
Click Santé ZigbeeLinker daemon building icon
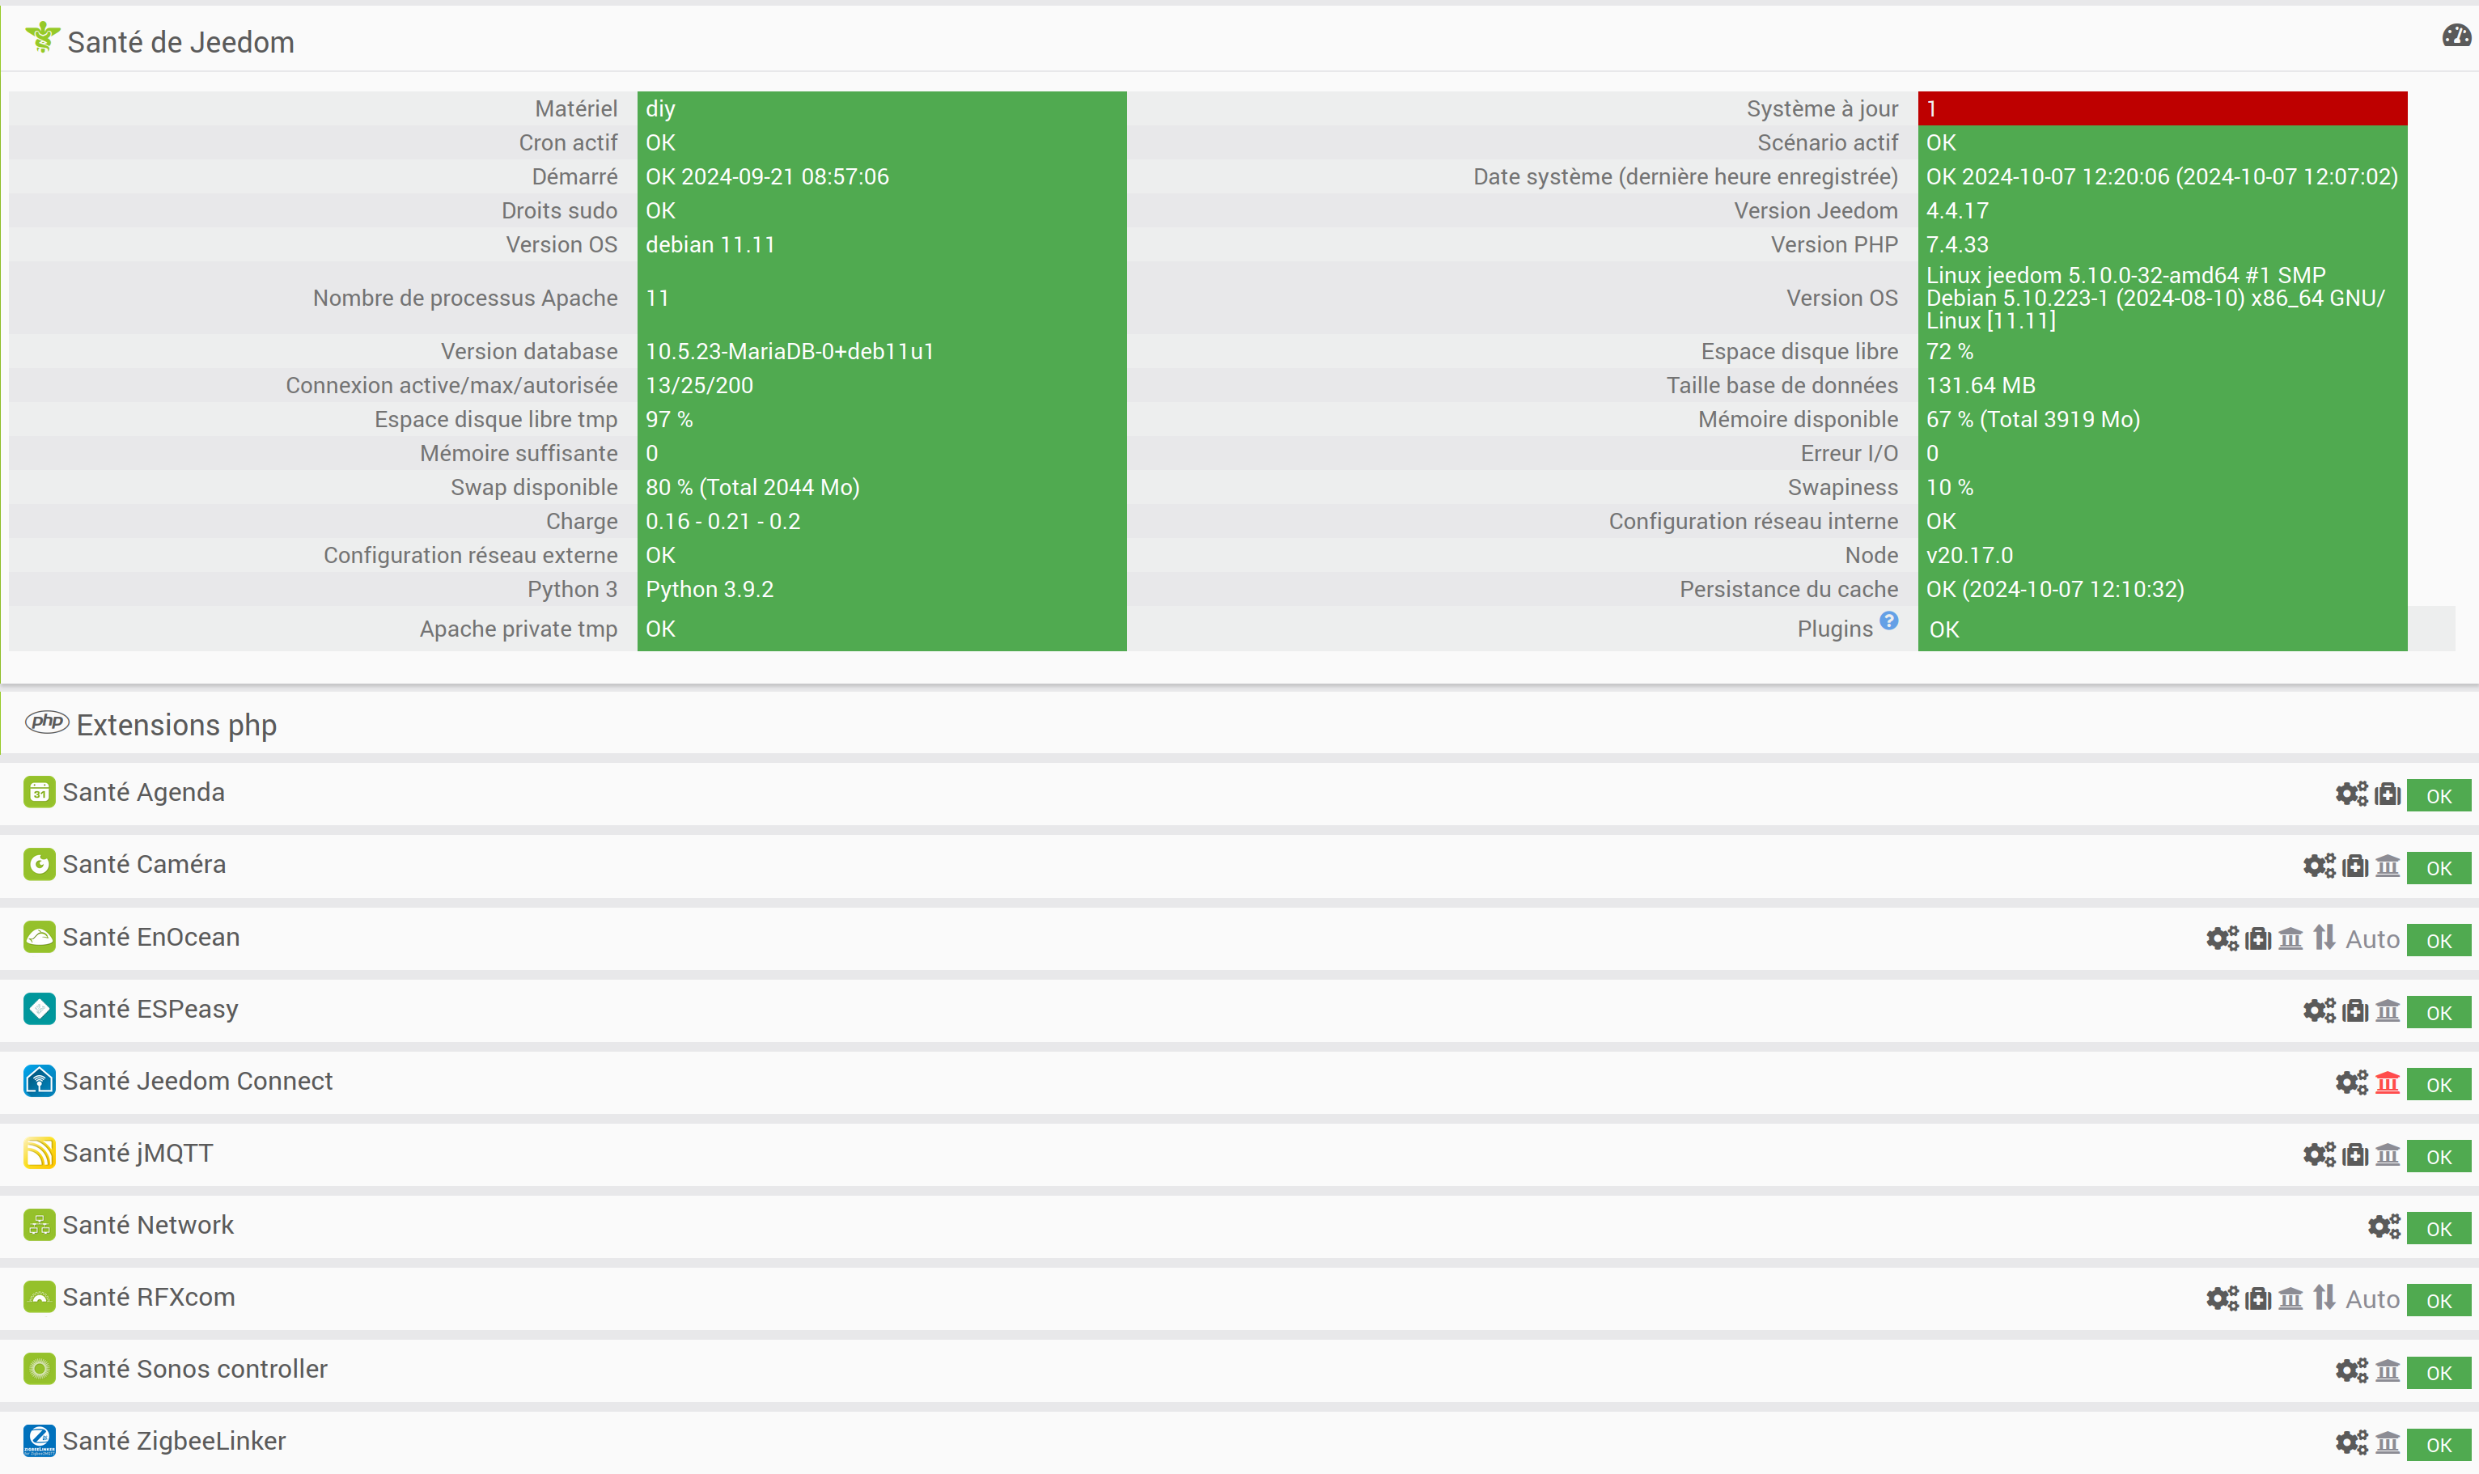point(2387,1442)
